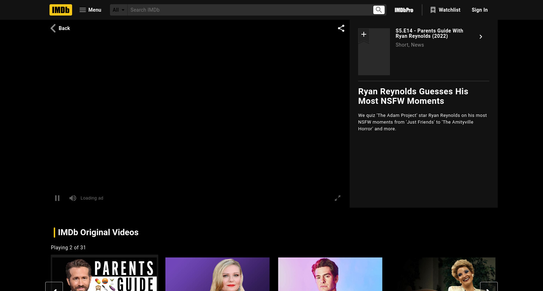
Task: Open the Menu hamburger button
Action: [x=90, y=10]
